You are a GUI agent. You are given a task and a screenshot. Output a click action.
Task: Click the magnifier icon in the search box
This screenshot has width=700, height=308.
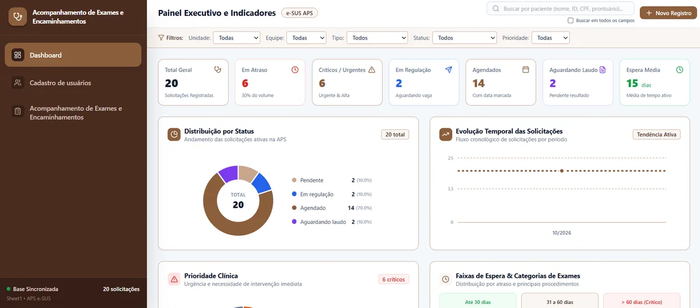click(x=496, y=9)
